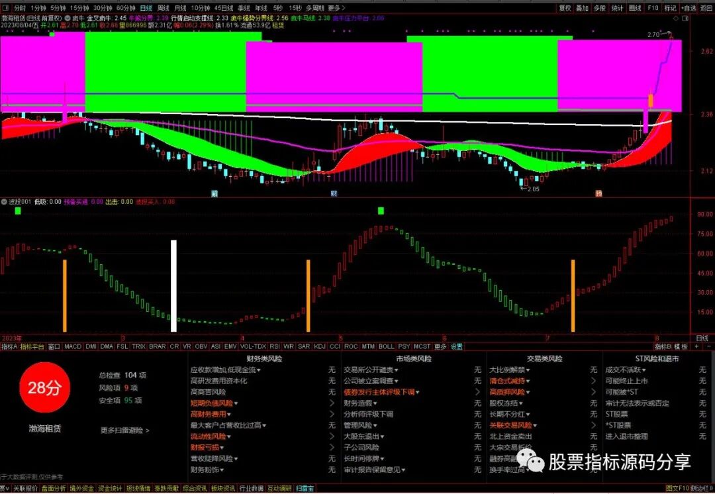Click the 设置 indicator settings
This screenshot has height=494, width=715.
coord(456,347)
